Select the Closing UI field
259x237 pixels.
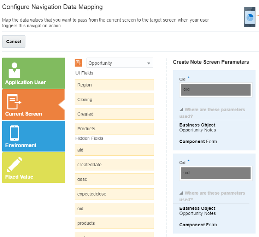[114, 99]
